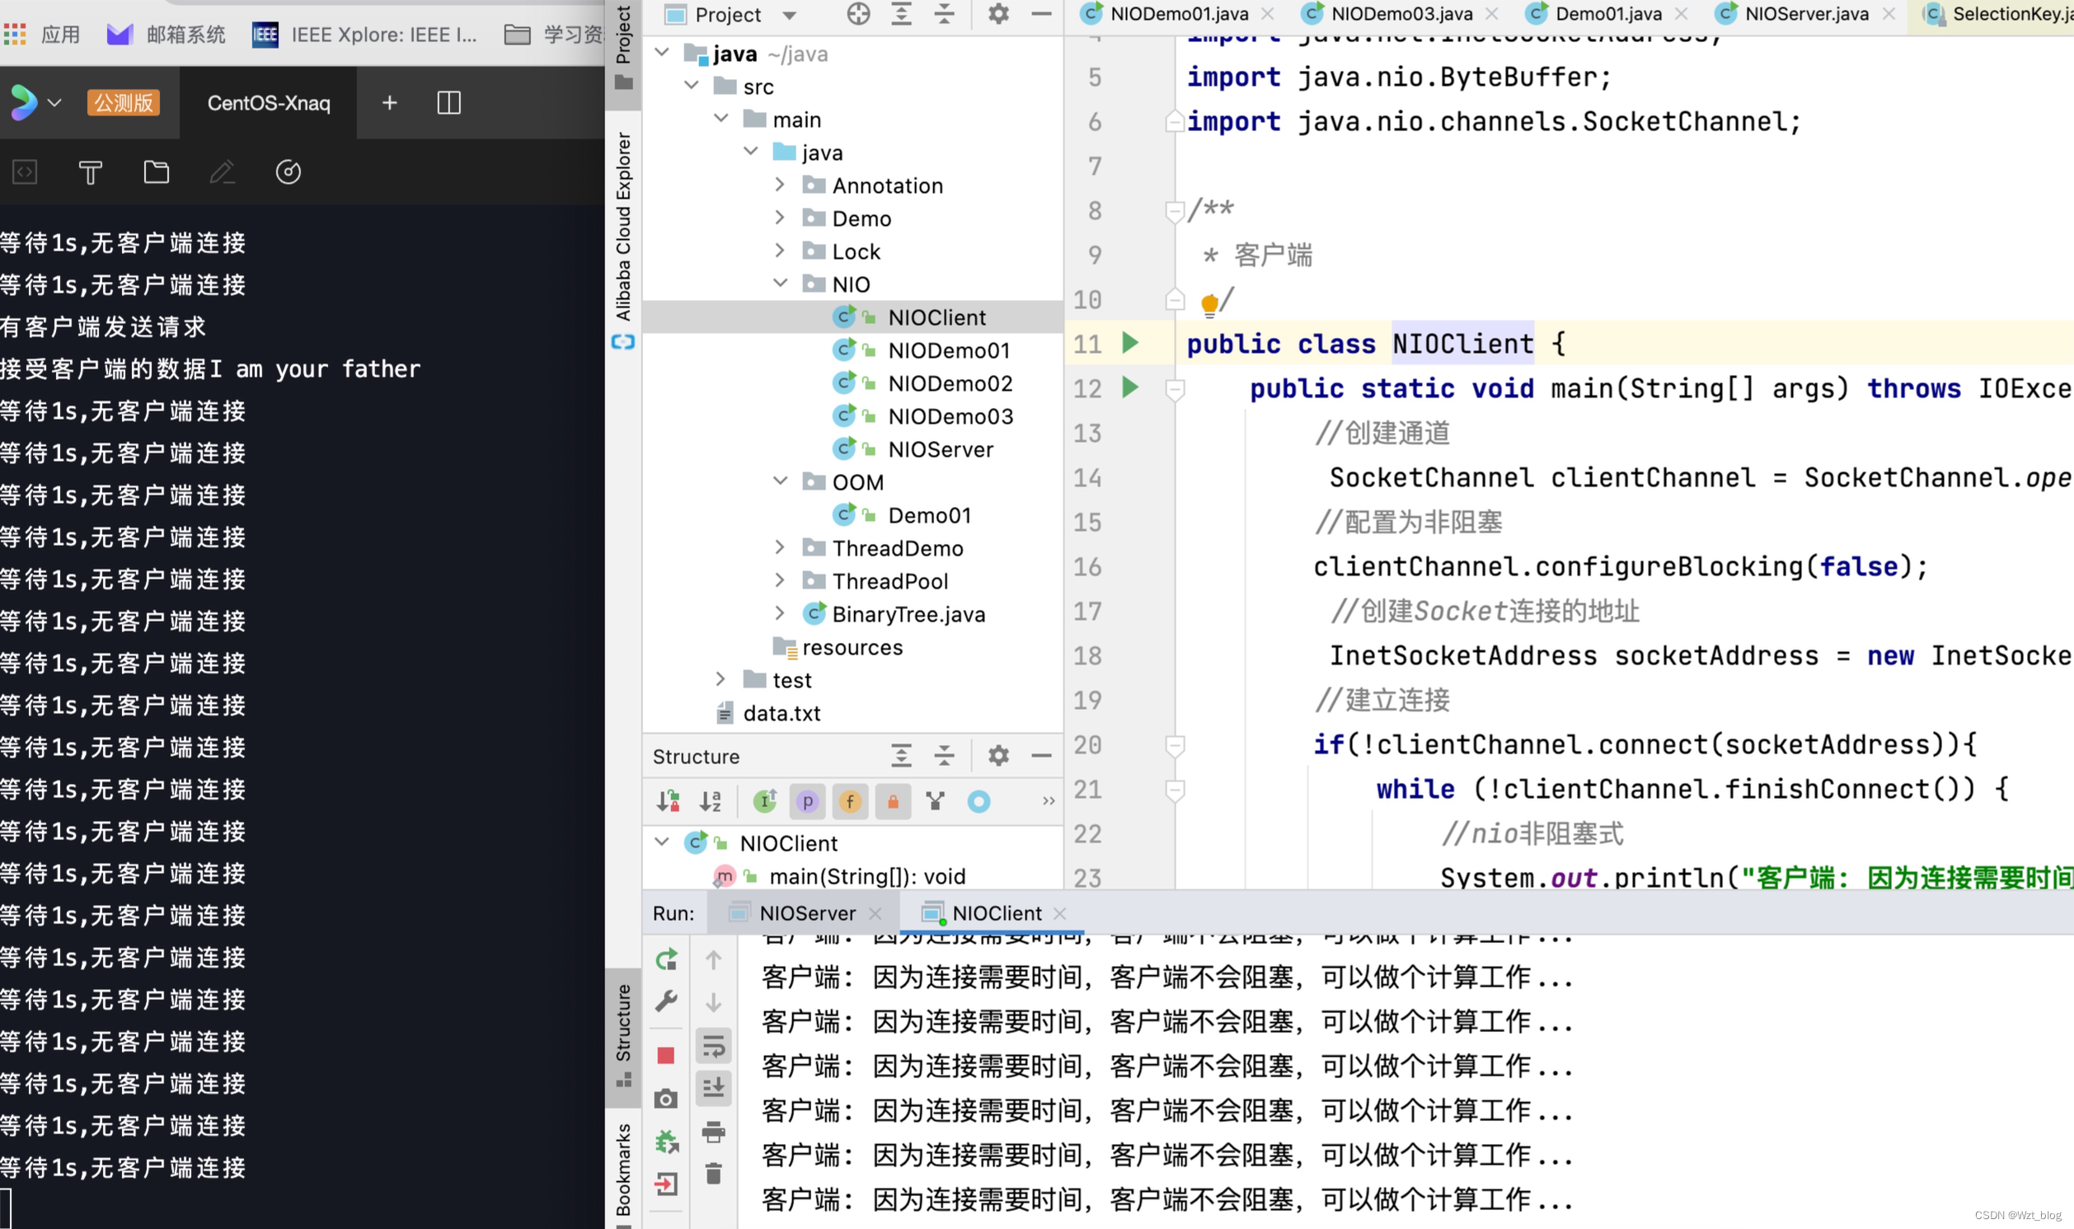2074x1229 pixels.
Task: Click the trash Clear All console icon
Action: [x=713, y=1174]
